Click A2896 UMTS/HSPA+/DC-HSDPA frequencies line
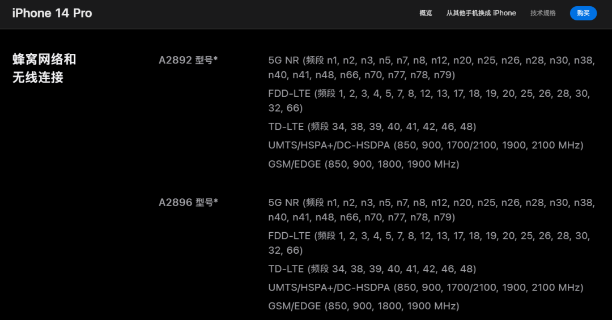 tap(426, 288)
